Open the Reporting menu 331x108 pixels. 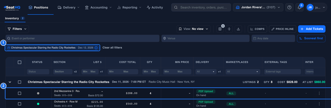[x=129, y=7]
